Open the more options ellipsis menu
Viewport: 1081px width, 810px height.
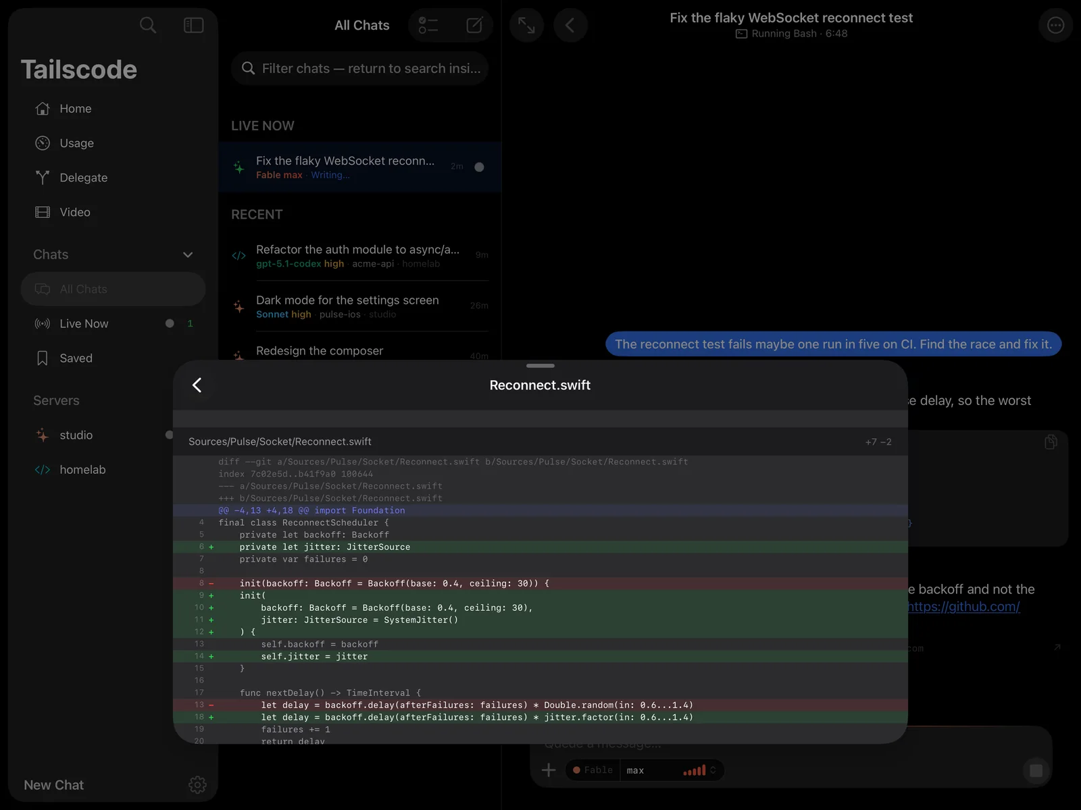tap(1055, 26)
